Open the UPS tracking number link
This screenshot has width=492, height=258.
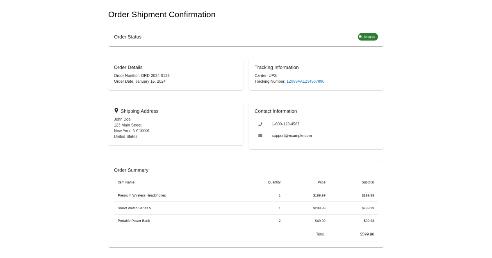[305, 81]
